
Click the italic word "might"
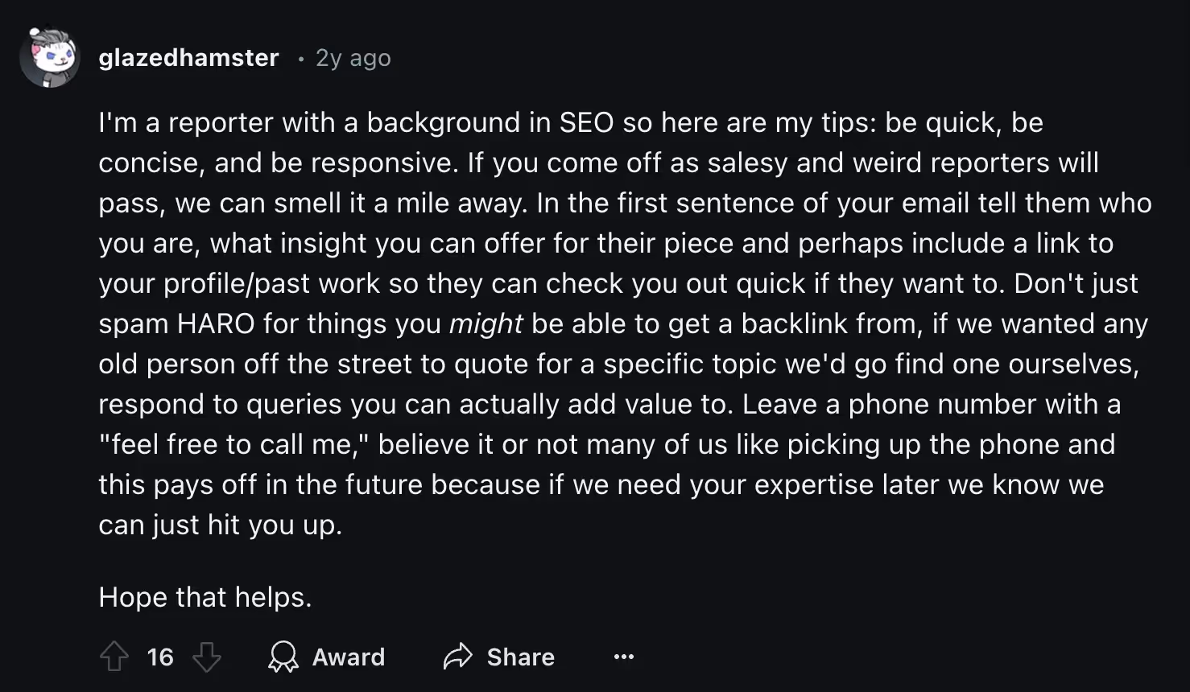[486, 323]
